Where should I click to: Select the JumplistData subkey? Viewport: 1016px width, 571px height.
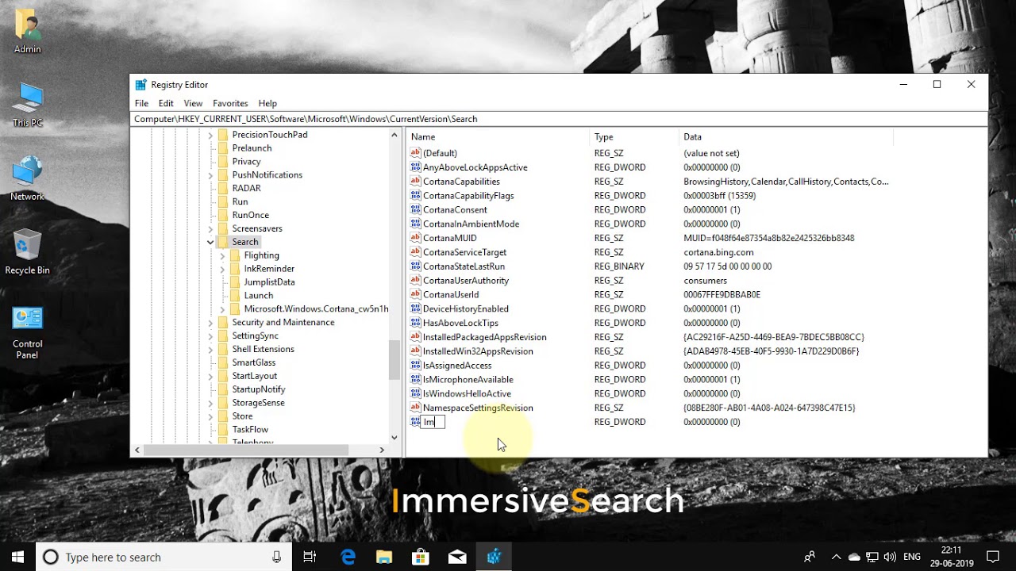[269, 282]
